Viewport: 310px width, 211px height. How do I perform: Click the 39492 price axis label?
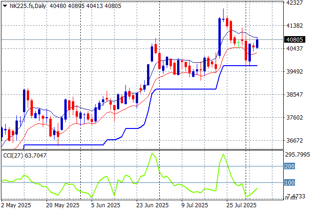tap(294, 71)
